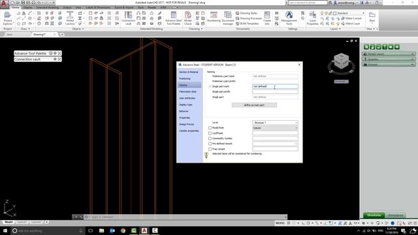The width and height of the screenshot is (418, 235).
Task: Click the Model layout tab
Action: tap(8, 222)
